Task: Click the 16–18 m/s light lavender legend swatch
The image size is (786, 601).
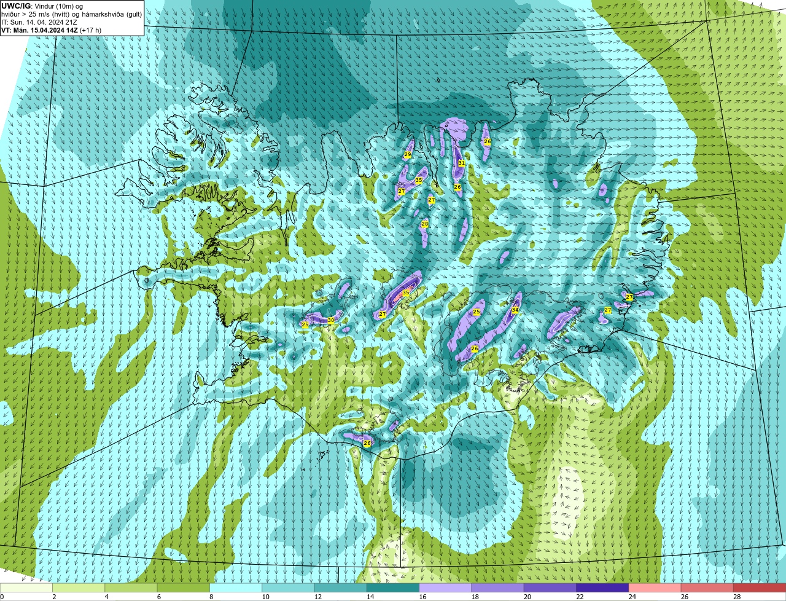Action: [x=446, y=587]
